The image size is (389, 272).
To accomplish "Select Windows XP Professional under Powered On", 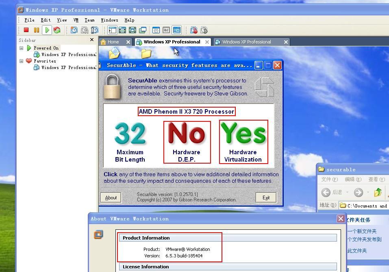I will [69, 54].
